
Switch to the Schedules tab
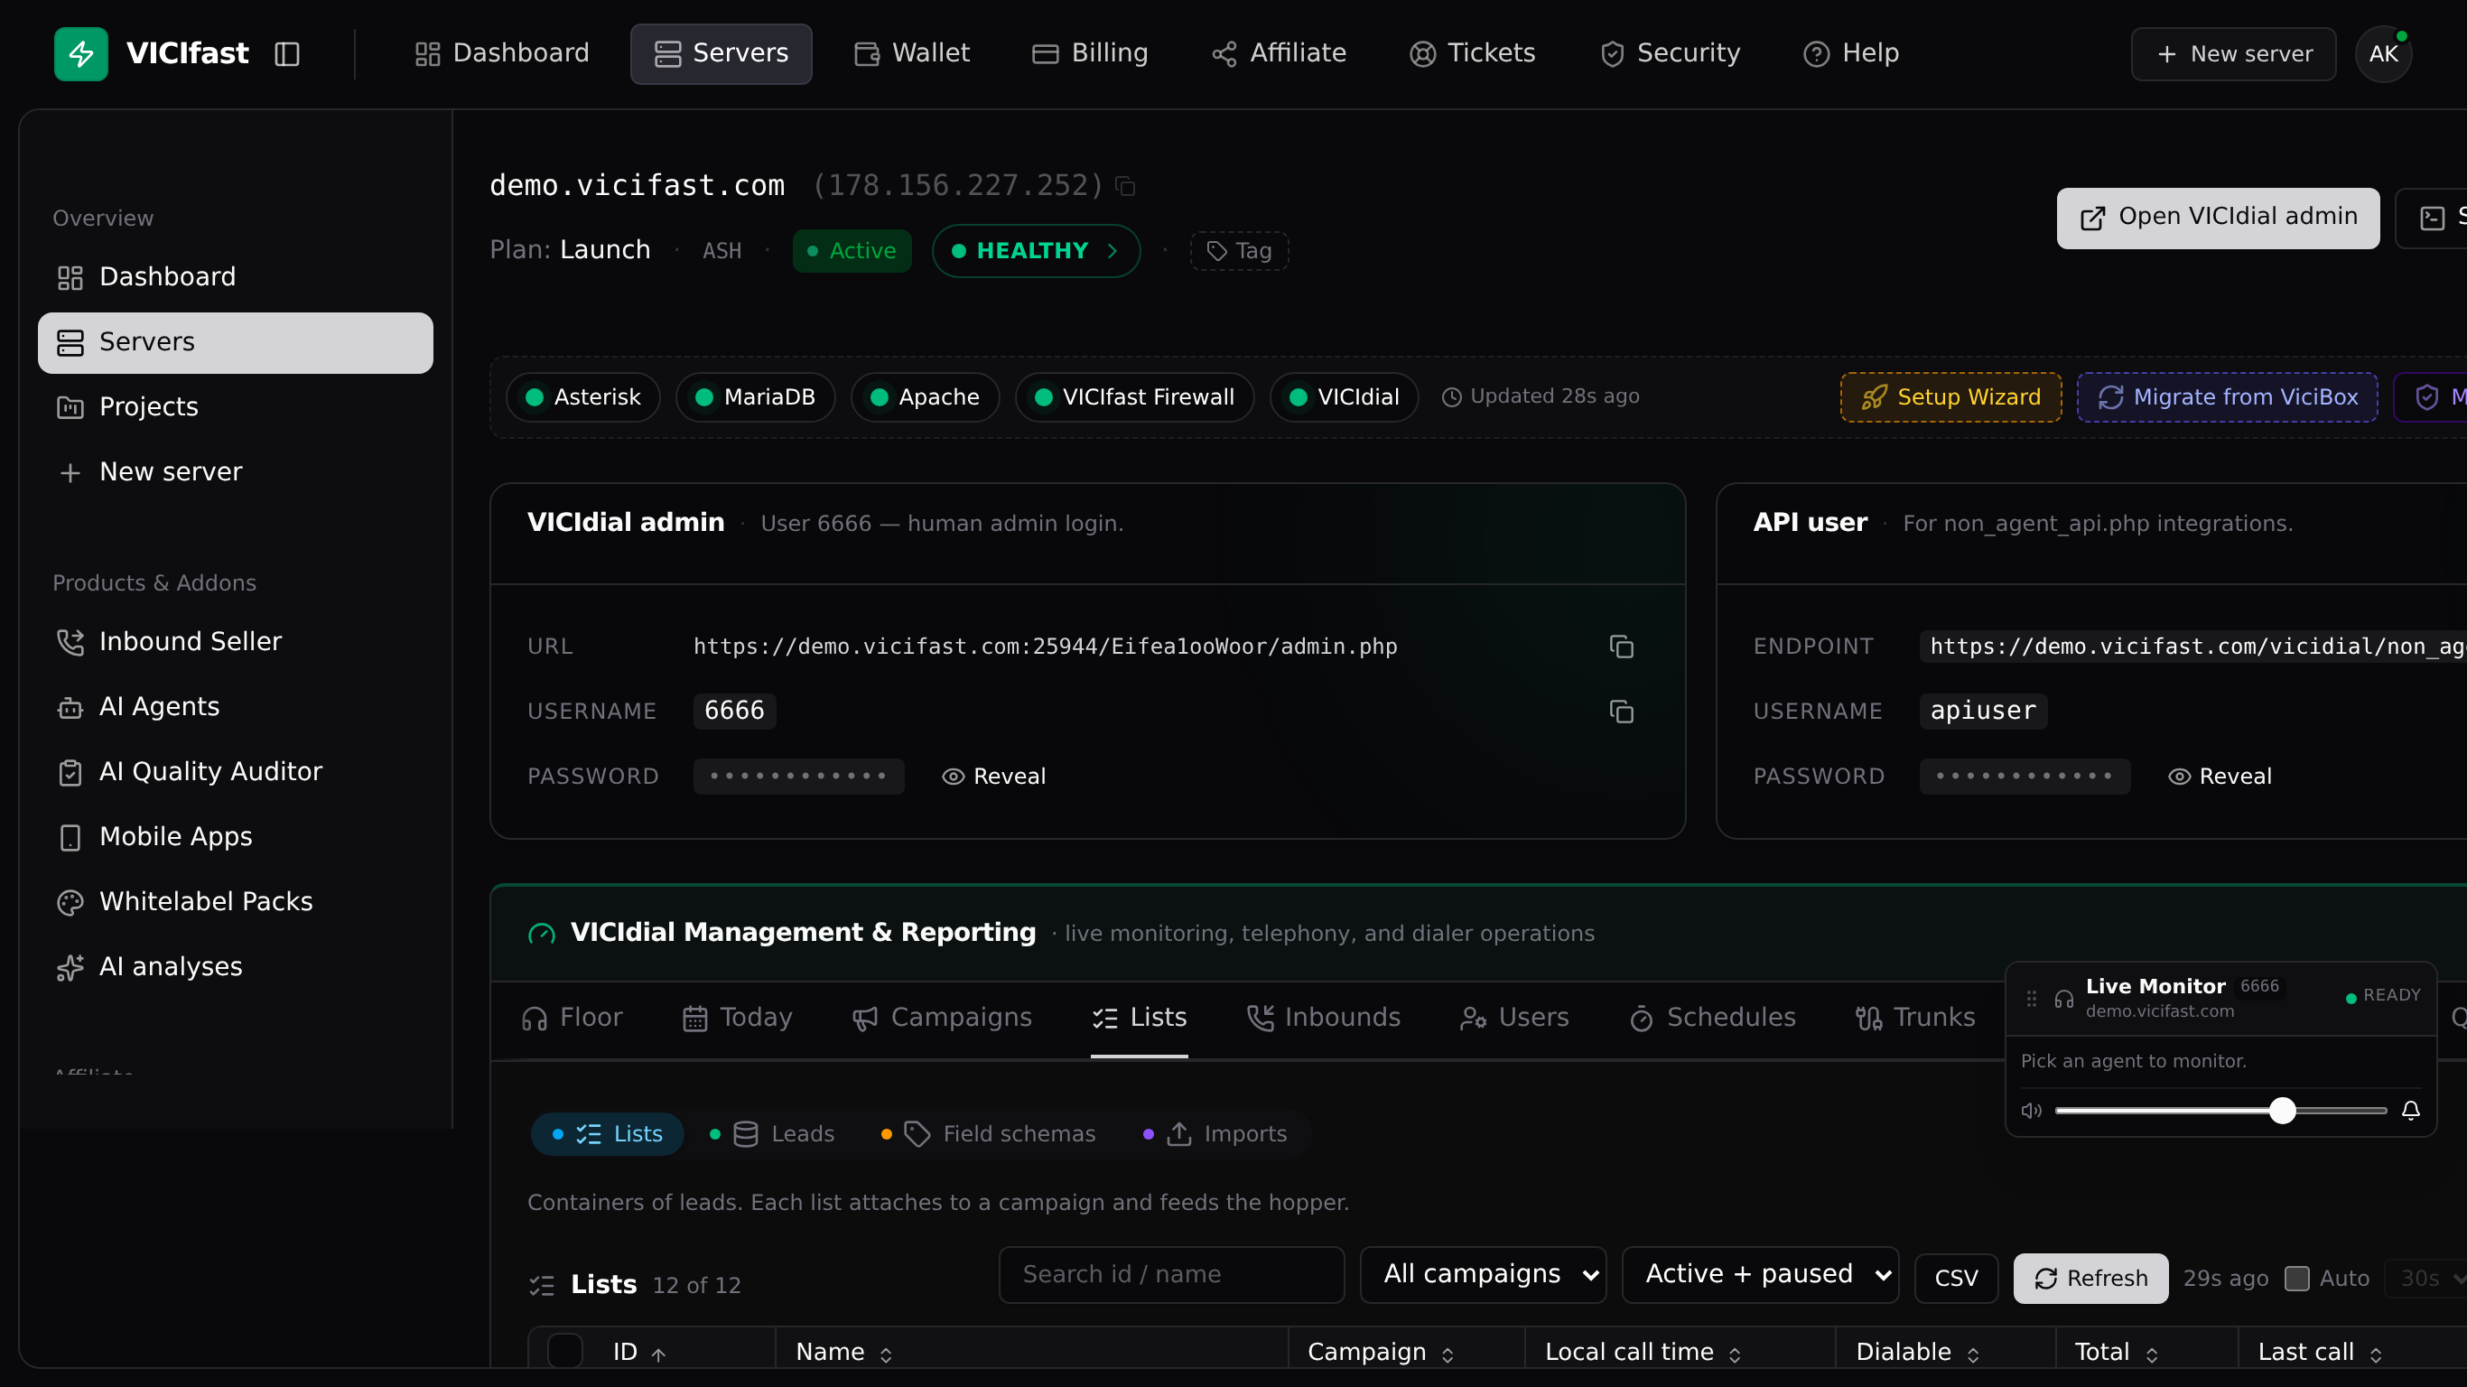pyautogui.click(x=1712, y=1019)
